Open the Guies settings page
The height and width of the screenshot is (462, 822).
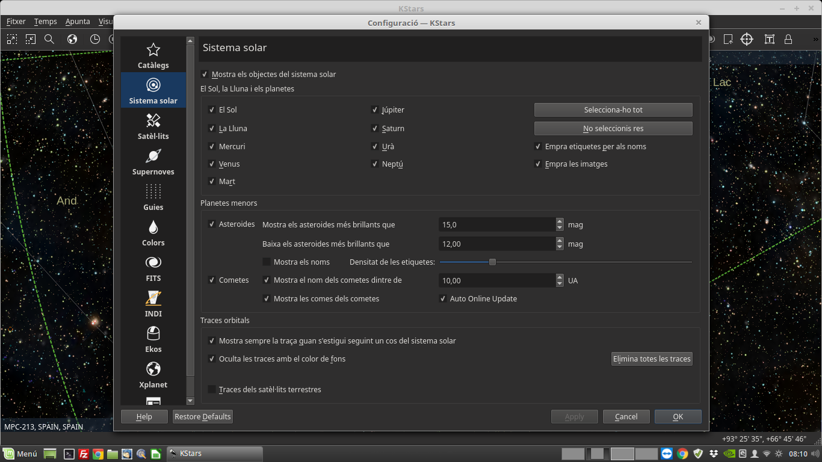click(x=153, y=198)
